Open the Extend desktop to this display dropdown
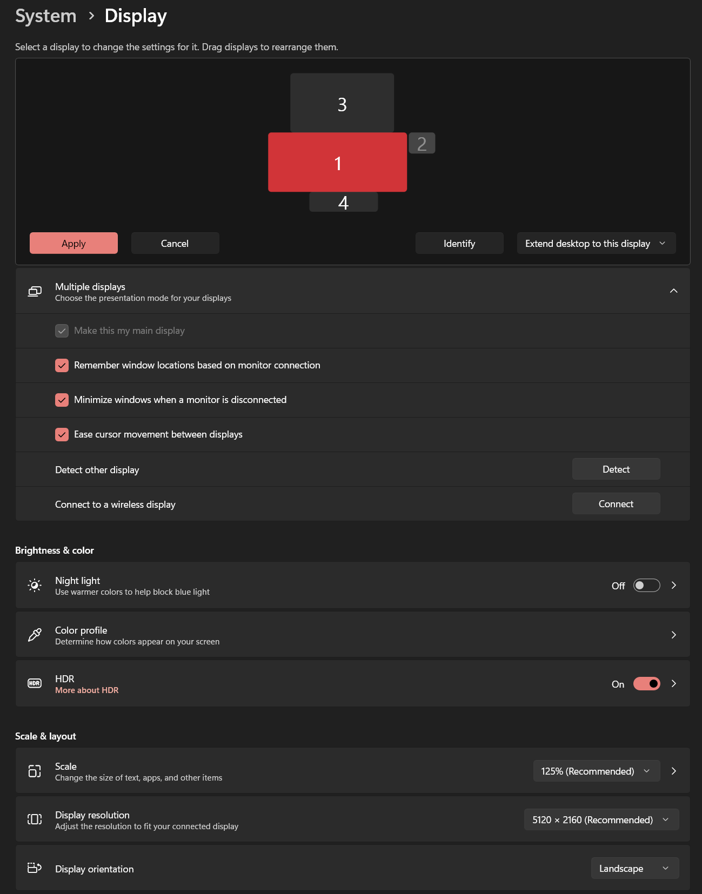The height and width of the screenshot is (894, 702). [596, 243]
